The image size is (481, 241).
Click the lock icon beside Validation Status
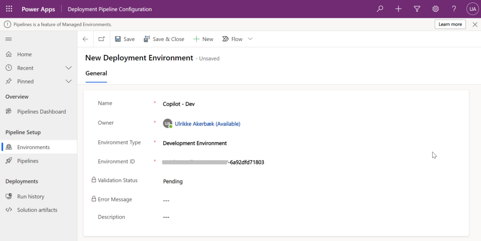[x=94, y=179]
